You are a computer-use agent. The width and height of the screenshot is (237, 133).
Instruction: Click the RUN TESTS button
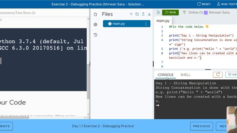227,4
